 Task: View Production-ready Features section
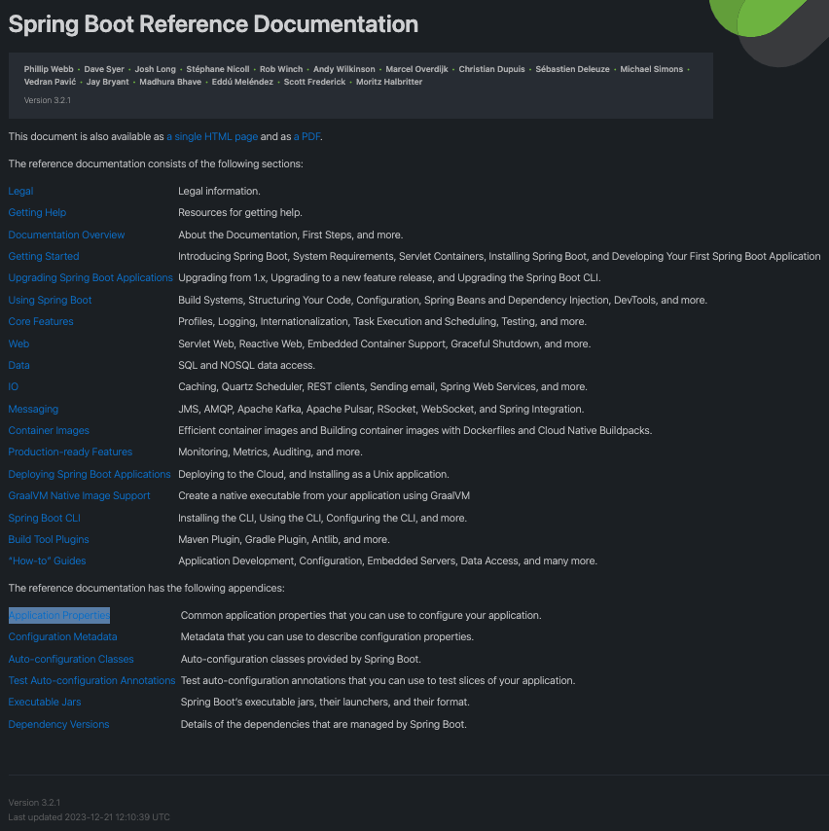[x=70, y=452]
